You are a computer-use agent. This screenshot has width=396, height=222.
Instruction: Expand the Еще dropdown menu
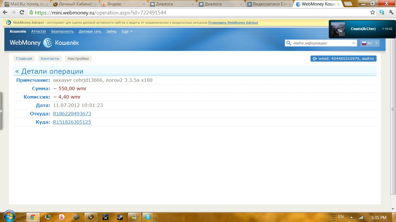tap(127, 32)
